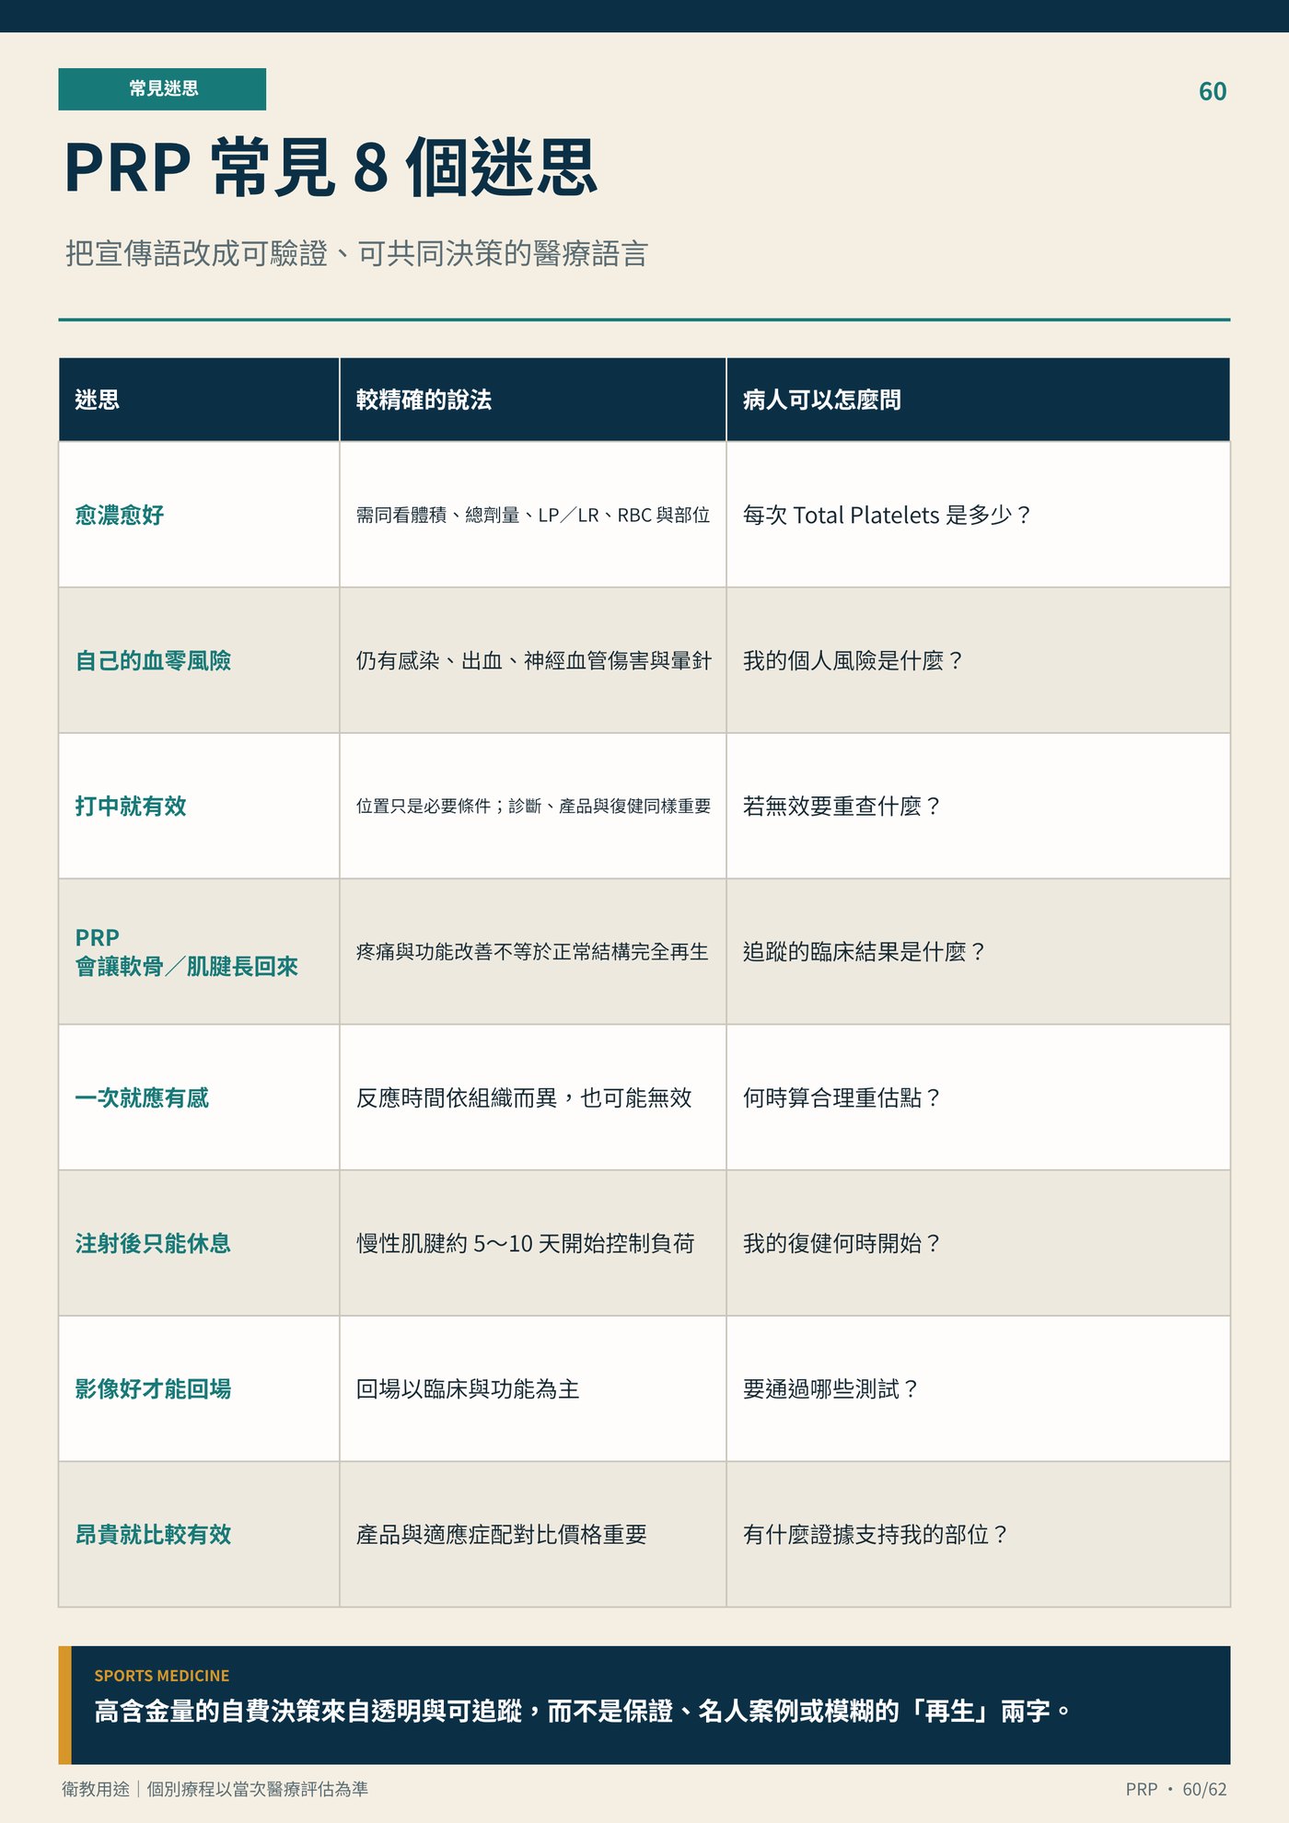Select the question 每次 Total Platelets 是多少？
Image resolution: width=1289 pixels, height=1823 pixels.
(x=978, y=515)
